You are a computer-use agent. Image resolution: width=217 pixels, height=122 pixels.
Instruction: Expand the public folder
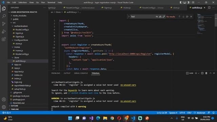click(16, 19)
